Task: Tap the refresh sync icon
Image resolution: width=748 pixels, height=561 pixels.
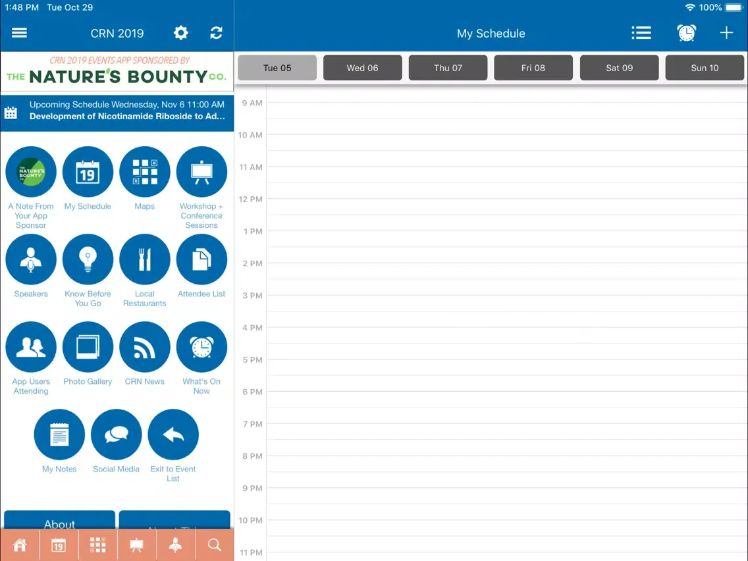Action: coord(216,33)
